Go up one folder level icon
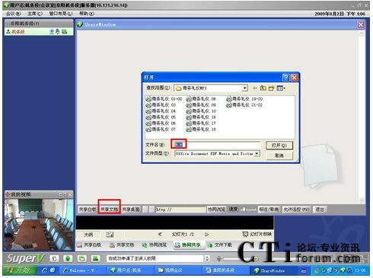This screenshot has height=278, width=373. pos(263,88)
